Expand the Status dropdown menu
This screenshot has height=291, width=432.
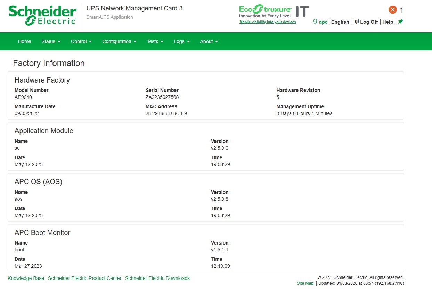coord(51,41)
